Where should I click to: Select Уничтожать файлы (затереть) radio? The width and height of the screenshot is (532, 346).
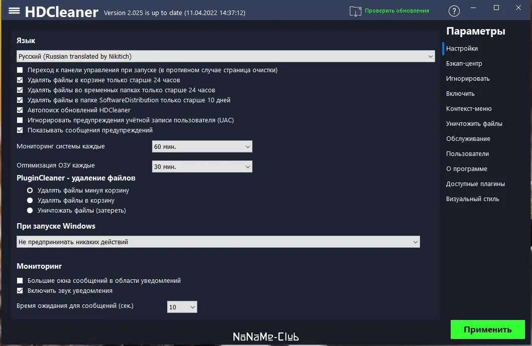click(x=30, y=211)
